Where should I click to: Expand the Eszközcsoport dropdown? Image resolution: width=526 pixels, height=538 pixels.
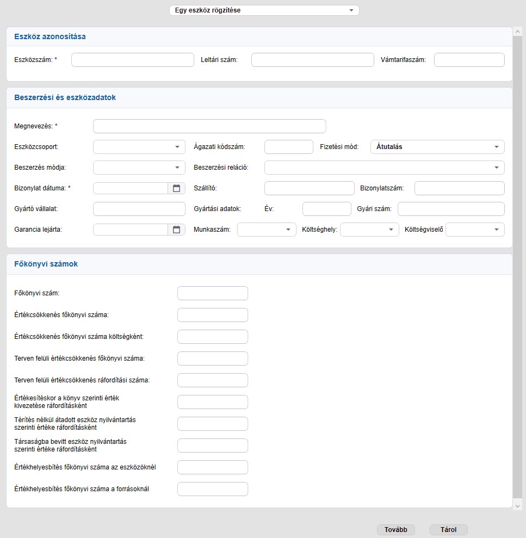point(139,147)
